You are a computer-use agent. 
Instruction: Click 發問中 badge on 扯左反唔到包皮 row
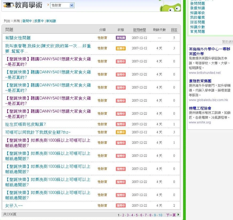tap(121, 124)
